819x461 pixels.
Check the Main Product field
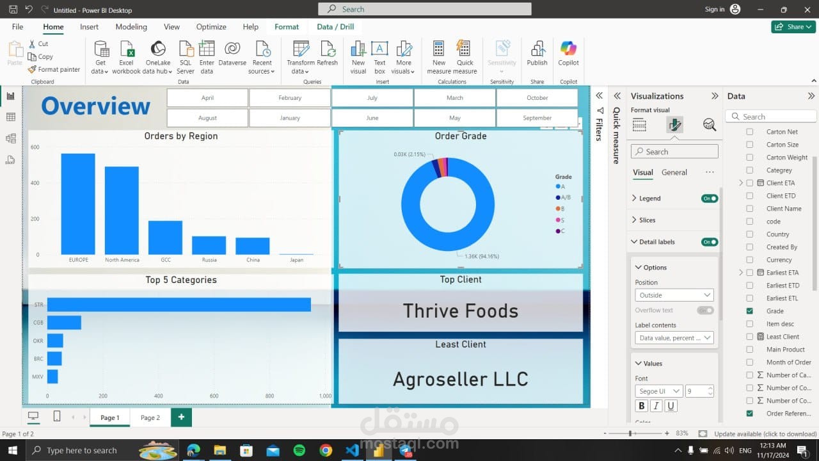(749, 350)
